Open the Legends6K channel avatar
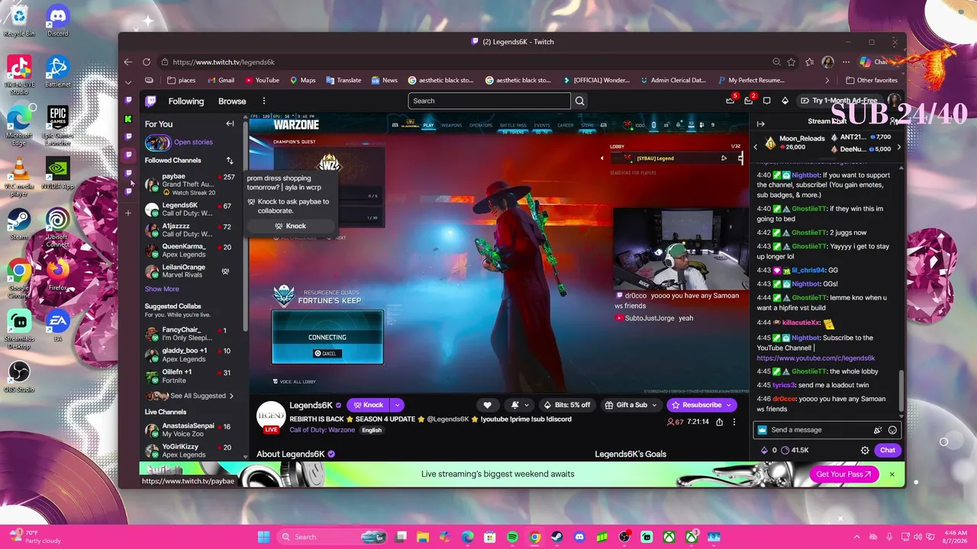The height and width of the screenshot is (549, 977). 271,416
